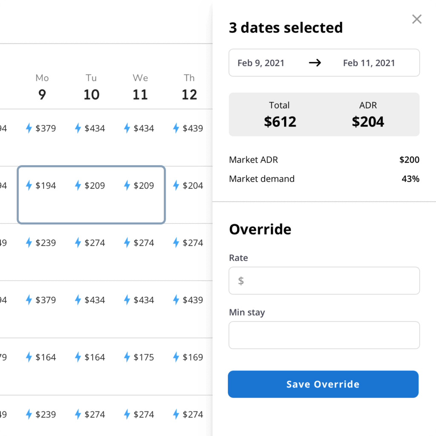Click the lightning icon beside $194
Screen dimensions: 436x436
coord(29,185)
